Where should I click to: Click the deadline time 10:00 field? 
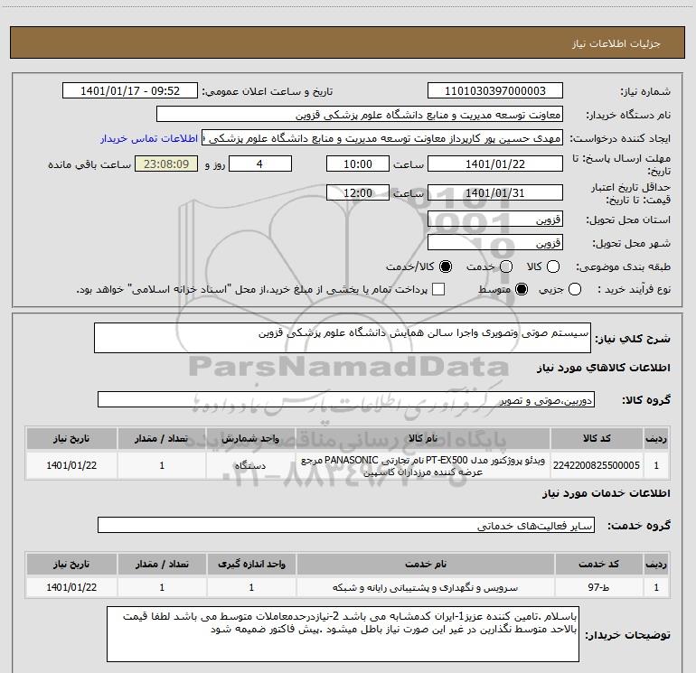(358, 164)
